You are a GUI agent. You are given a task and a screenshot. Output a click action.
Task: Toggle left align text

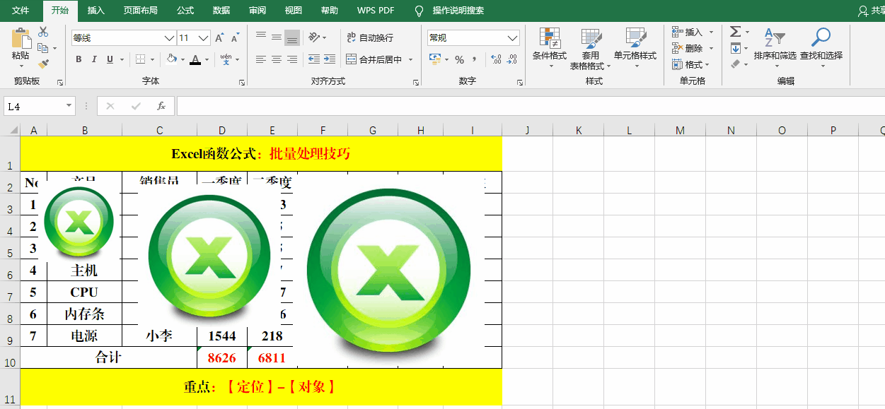261,59
